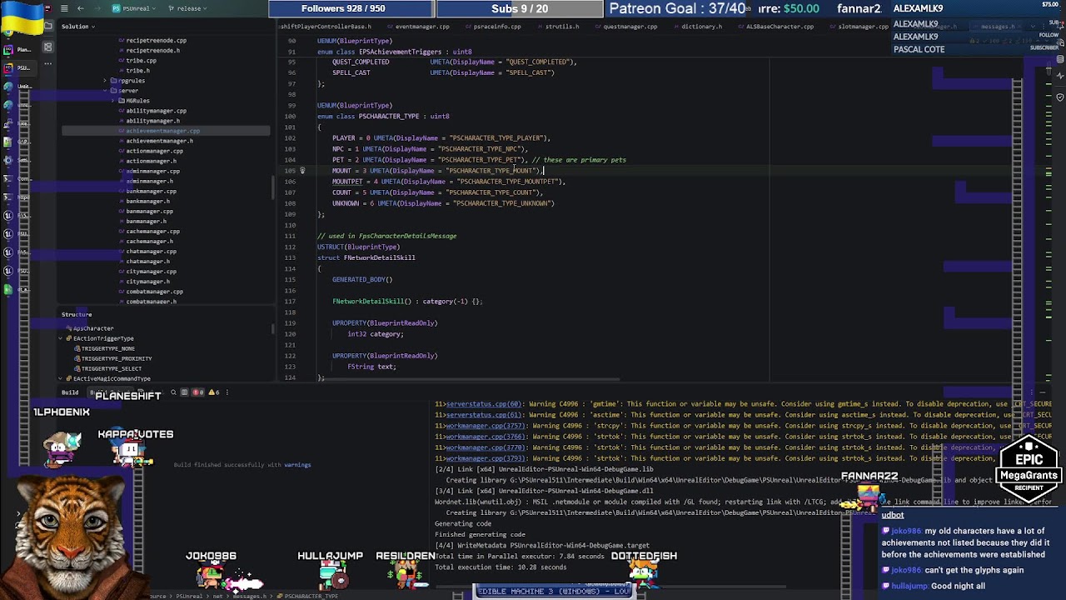Click the workmanager.cpp(3757) warning link
Image resolution: width=1066 pixels, height=600 pixels.
coord(486,426)
